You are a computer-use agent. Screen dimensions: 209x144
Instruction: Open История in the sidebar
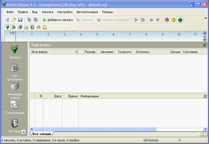click(15, 126)
